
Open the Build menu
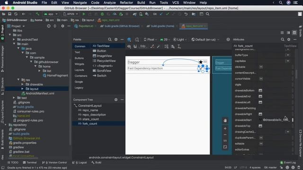coord(141,3)
